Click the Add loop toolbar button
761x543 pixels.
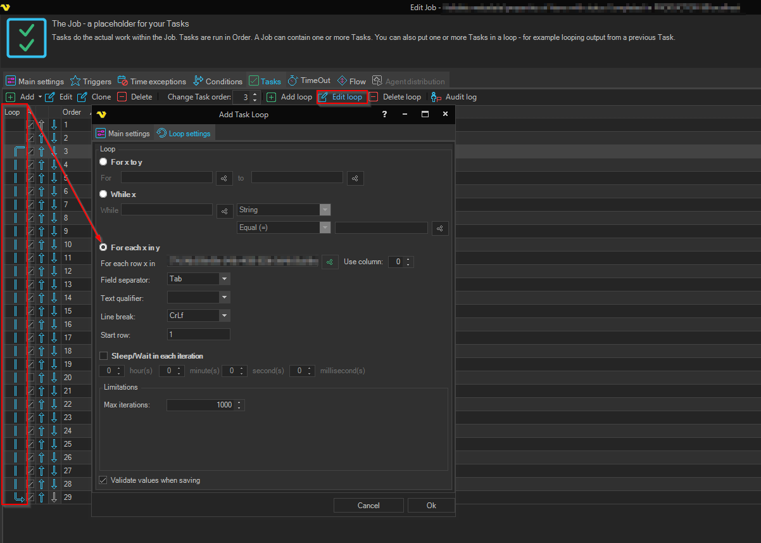coord(289,97)
